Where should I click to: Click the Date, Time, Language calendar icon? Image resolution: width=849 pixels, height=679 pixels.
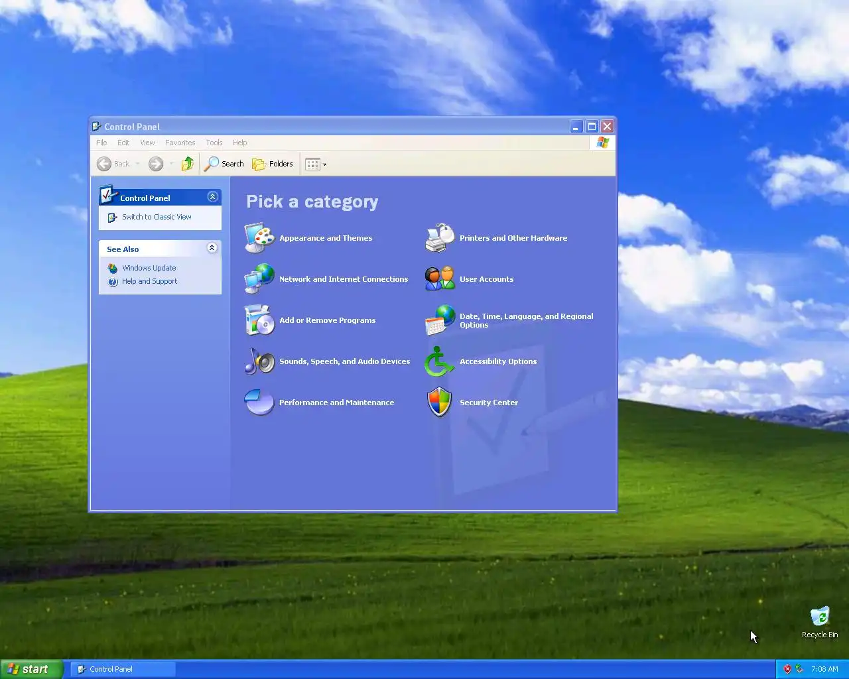click(x=440, y=320)
